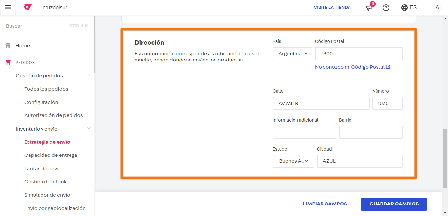Click the Calle input field

point(321,103)
